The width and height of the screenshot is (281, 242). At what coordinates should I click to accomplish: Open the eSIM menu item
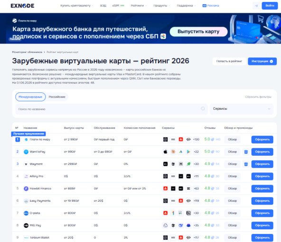[118, 6]
